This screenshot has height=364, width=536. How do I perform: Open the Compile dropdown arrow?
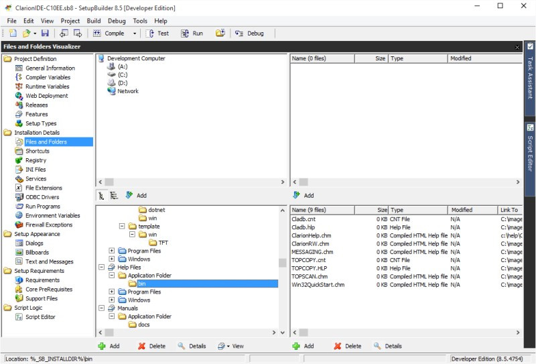(x=135, y=34)
